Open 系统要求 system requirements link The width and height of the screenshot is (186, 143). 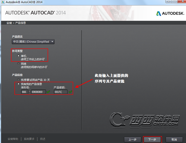coord(29,139)
